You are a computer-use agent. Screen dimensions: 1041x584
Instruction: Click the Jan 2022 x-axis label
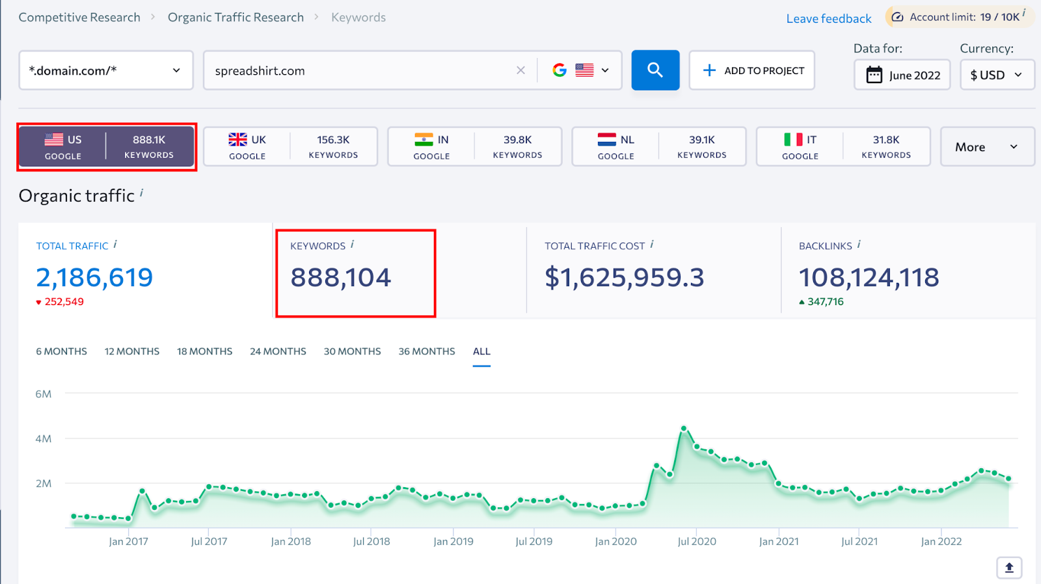[x=941, y=541]
